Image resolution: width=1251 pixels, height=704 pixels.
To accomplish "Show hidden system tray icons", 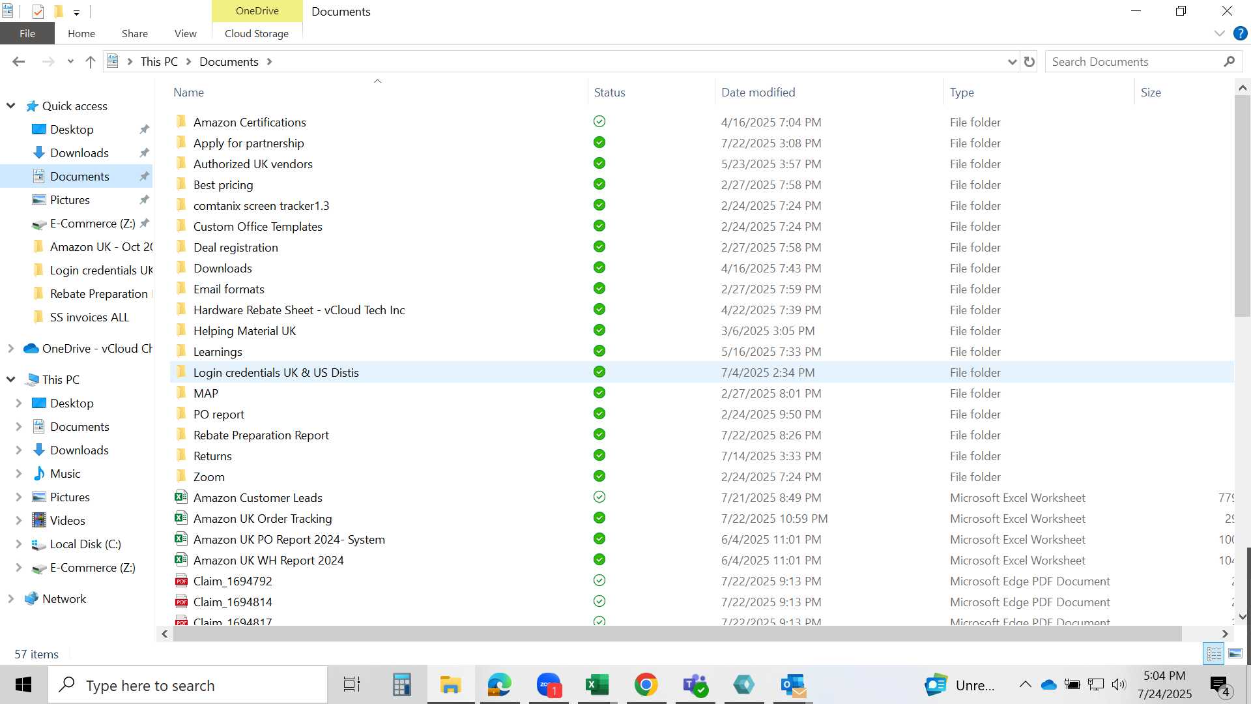I will [1025, 684].
